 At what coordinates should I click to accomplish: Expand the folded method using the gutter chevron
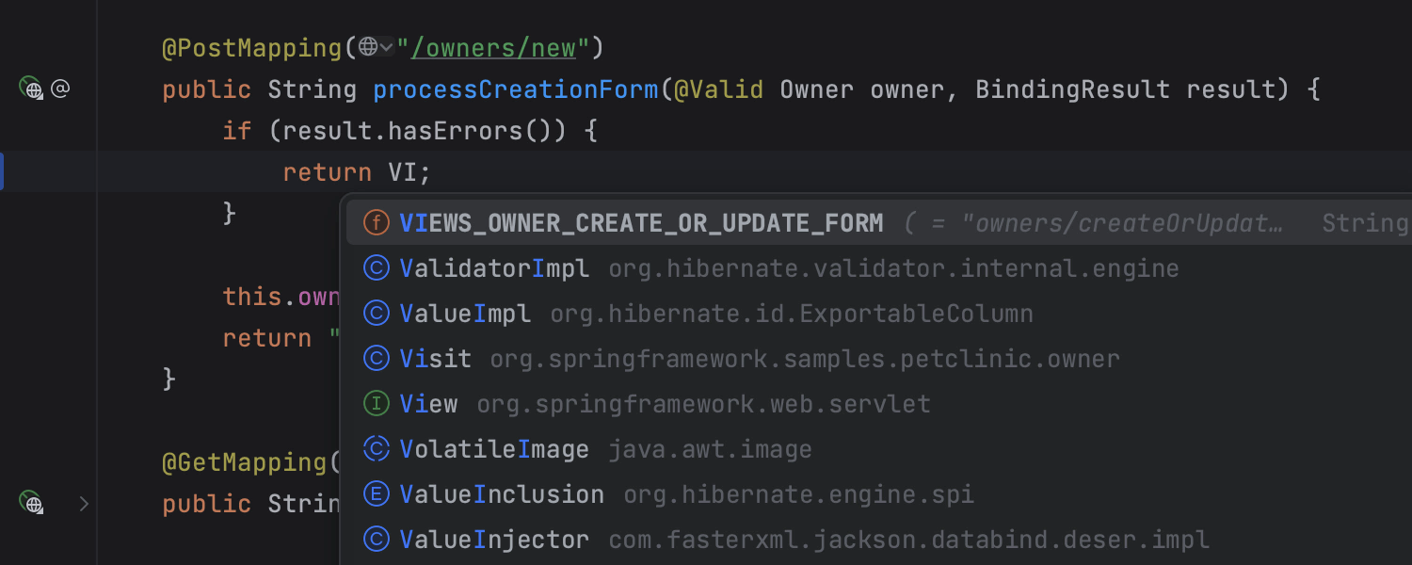84,504
